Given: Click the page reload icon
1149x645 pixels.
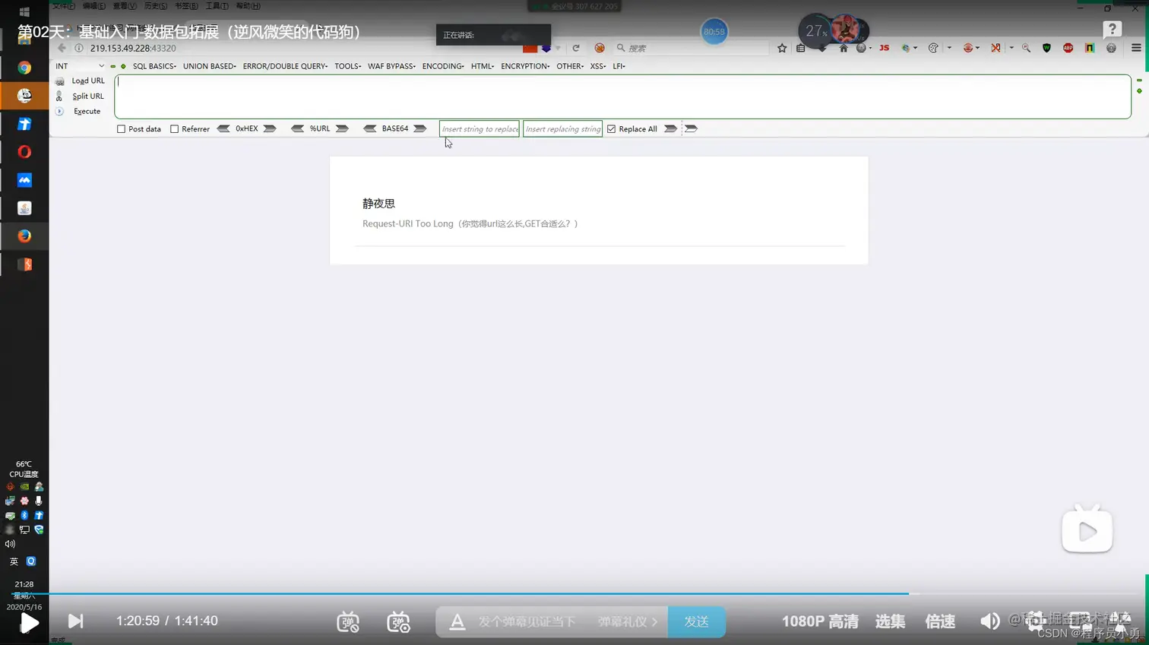Looking at the screenshot, I should (576, 48).
